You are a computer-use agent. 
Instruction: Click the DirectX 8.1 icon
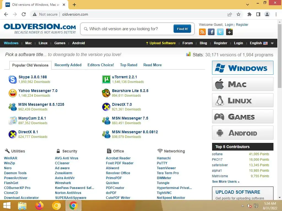tap(13, 134)
